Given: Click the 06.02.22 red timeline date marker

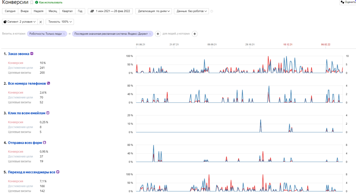Looking at the screenshot, I should pos(325,44).
